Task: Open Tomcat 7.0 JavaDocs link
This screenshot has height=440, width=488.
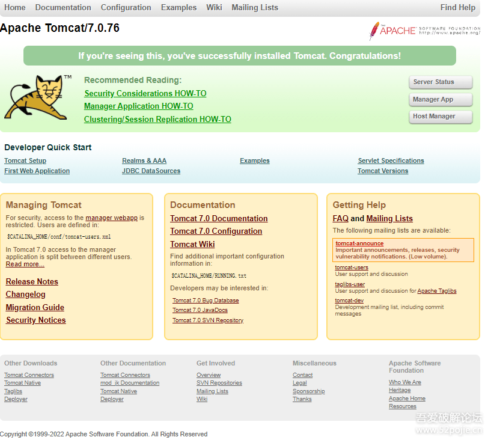Action: [x=200, y=310]
